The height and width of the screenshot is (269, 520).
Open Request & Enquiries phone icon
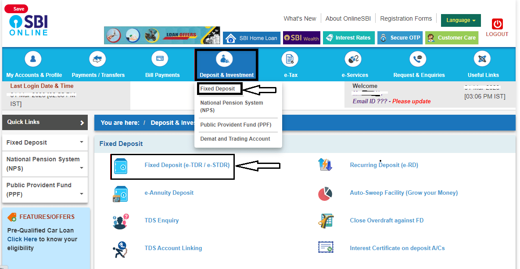(418, 59)
